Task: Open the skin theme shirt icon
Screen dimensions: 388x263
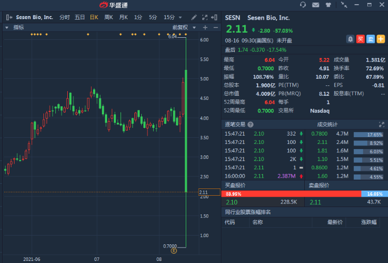Action: point(329,5)
